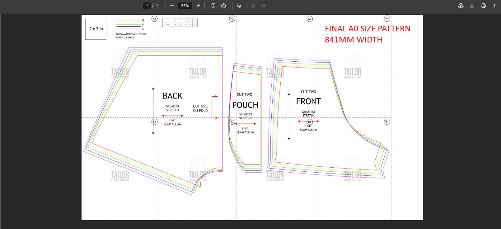Click the B4 page marker
The image size is (501, 229).
(387, 121)
